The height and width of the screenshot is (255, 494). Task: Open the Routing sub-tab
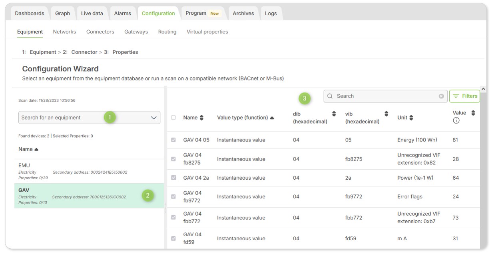point(167,32)
